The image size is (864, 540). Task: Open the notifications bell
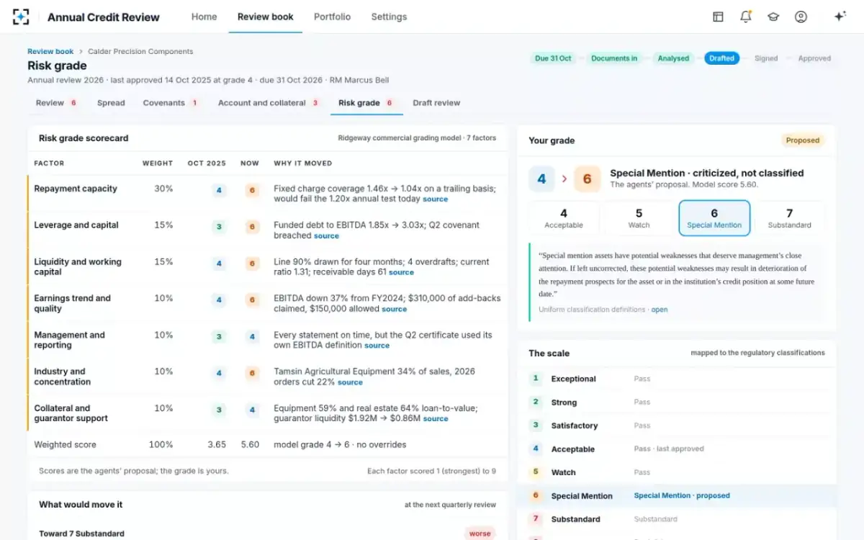point(746,17)
